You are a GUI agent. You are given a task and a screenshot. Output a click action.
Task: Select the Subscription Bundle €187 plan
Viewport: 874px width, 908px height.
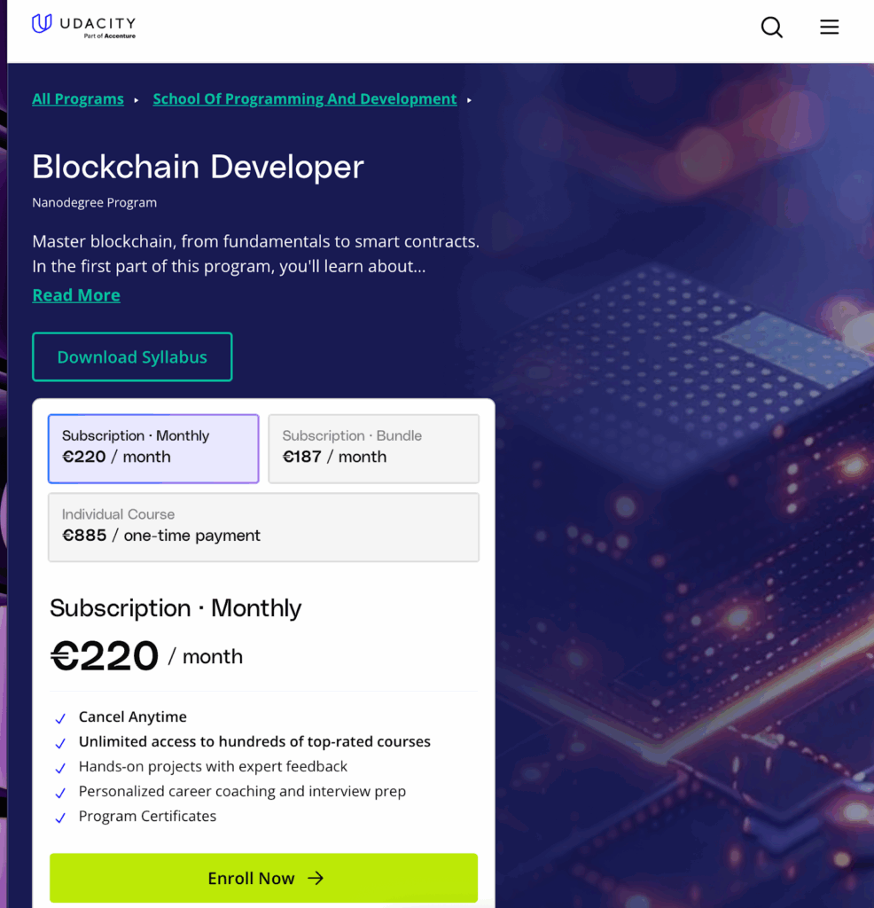373,448
